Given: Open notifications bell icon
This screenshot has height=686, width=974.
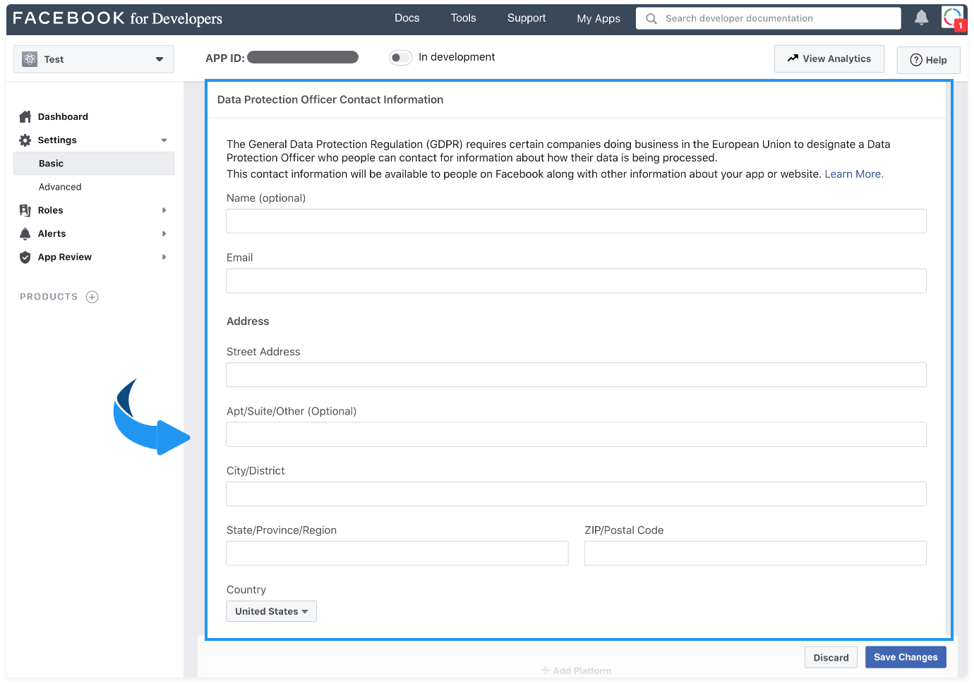Looking at the screenshot, I should pyautogui.click(x=921, y=18).
